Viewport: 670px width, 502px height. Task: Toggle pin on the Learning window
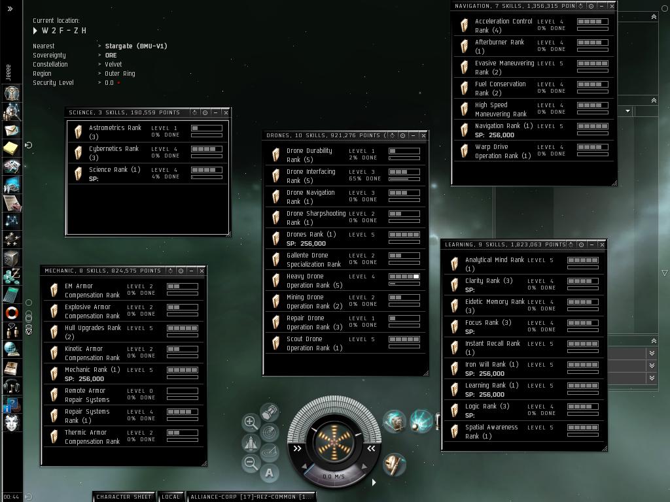(581, 244)
